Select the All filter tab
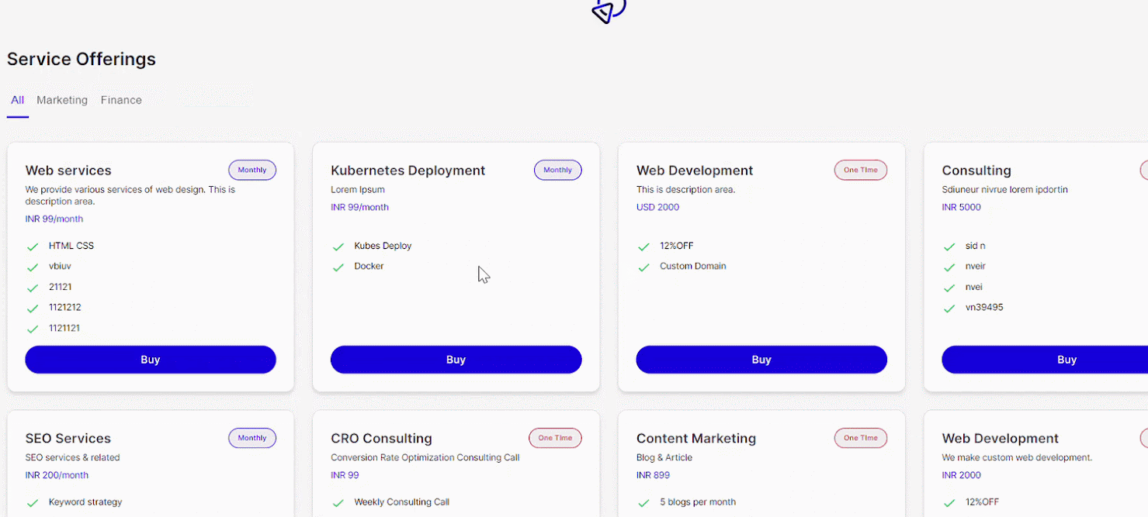The image size is (1148, 517). click(x=17, y=100)
